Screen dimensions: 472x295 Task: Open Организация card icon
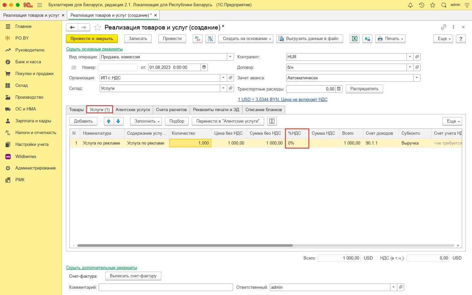[x=230, y=78]
